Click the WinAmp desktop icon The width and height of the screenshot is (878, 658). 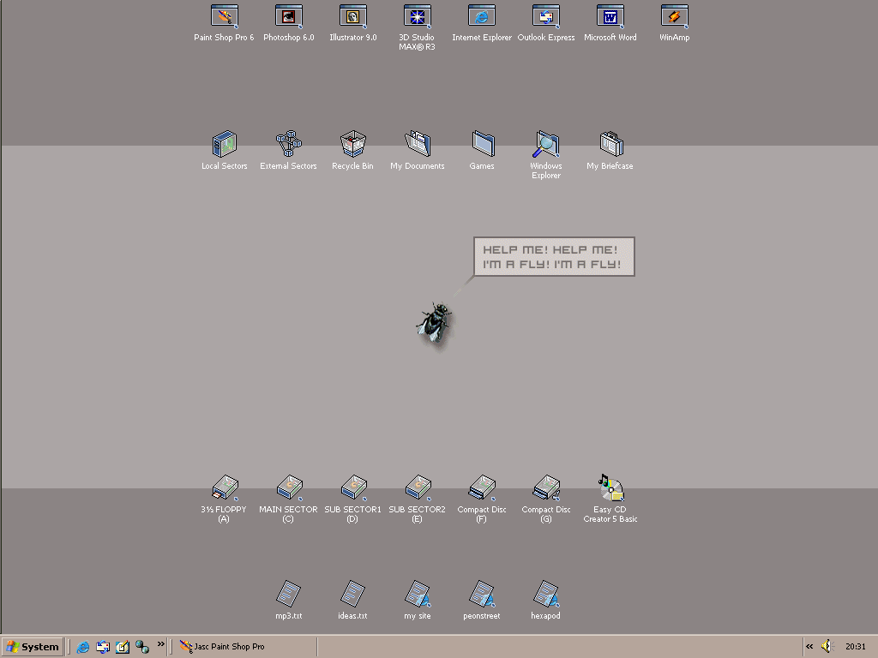click(x=675, y=17)
